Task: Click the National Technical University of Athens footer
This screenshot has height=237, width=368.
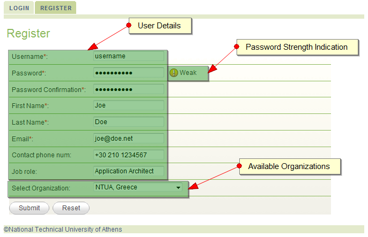Action: (x=63, y=230)
